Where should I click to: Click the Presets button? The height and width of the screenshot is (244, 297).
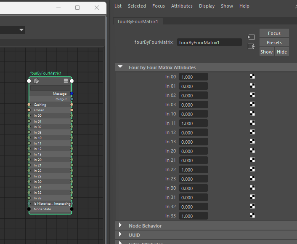274,43
